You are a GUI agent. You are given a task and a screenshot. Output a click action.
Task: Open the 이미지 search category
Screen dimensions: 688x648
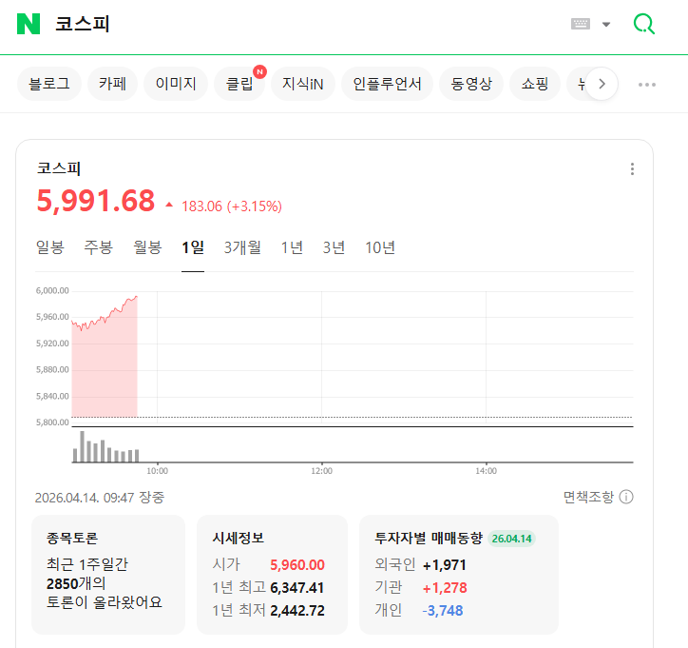[x=176, y=84]
